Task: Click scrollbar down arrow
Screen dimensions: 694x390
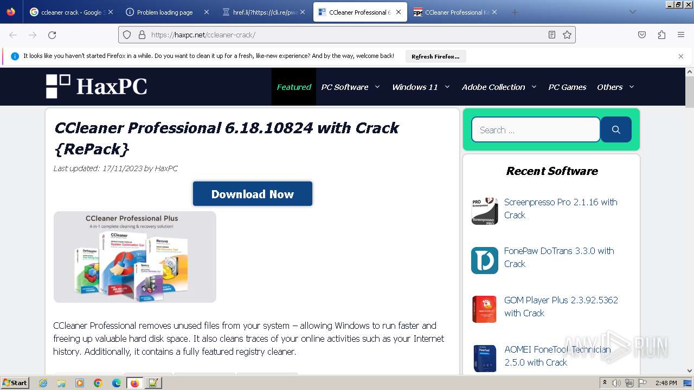Action: 690,370
